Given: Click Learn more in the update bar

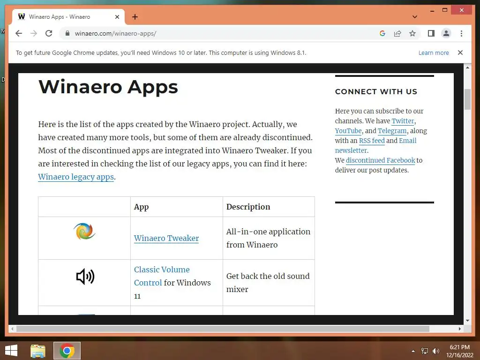Looking at the screenshot, I should (434, 52).
